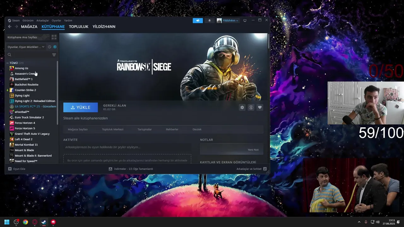Open Topluluk Merkezi link
The width and height of the screenshot is (404, 227).
[113, 129]
